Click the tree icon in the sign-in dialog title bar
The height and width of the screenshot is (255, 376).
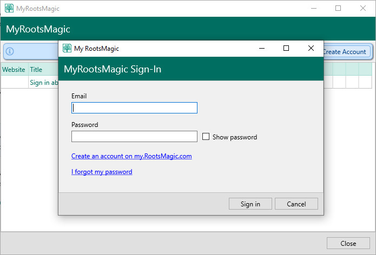[x=67, y=48]
